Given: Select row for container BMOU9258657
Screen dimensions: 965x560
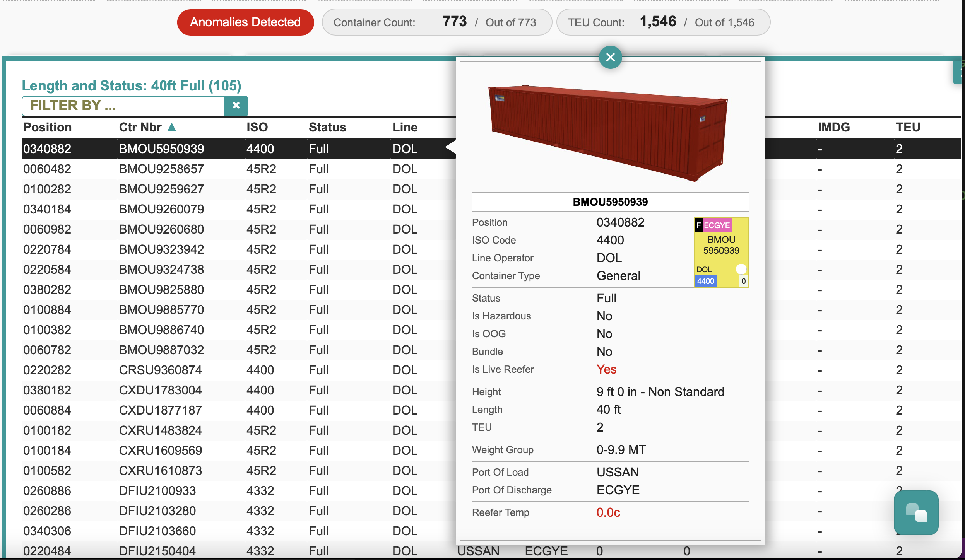Looking at the screenshot, I should pyautogui.click(x=161, y=169).
